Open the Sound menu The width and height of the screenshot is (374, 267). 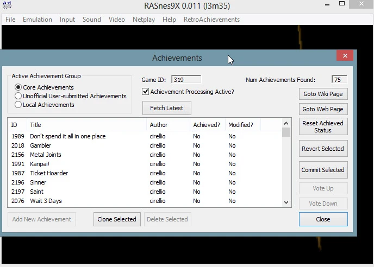tap(92, 20)
